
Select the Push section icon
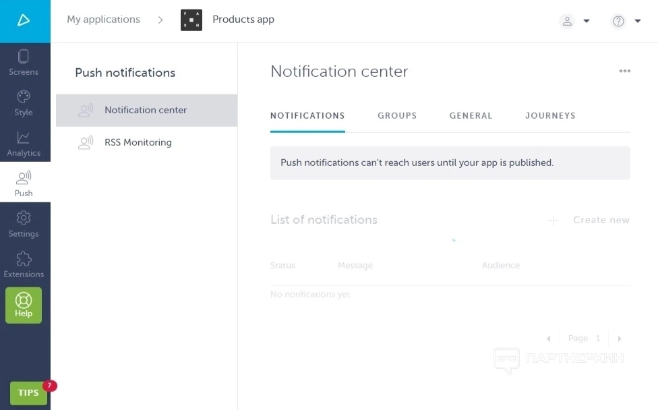point(24,183)
